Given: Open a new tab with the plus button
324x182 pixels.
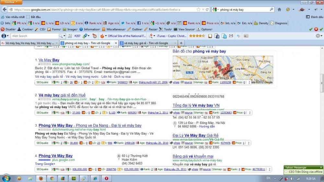Looking at the screenshot, I should [181, 43].
